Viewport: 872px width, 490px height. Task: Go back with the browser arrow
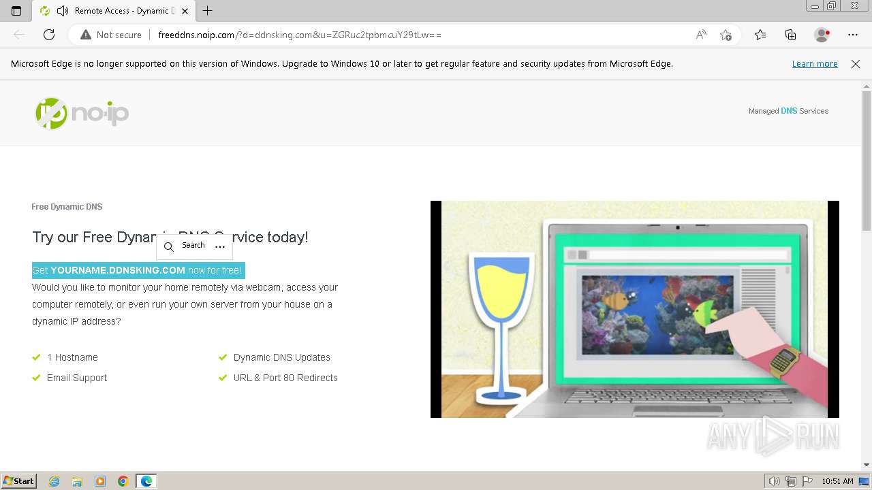tap(19, 35)
